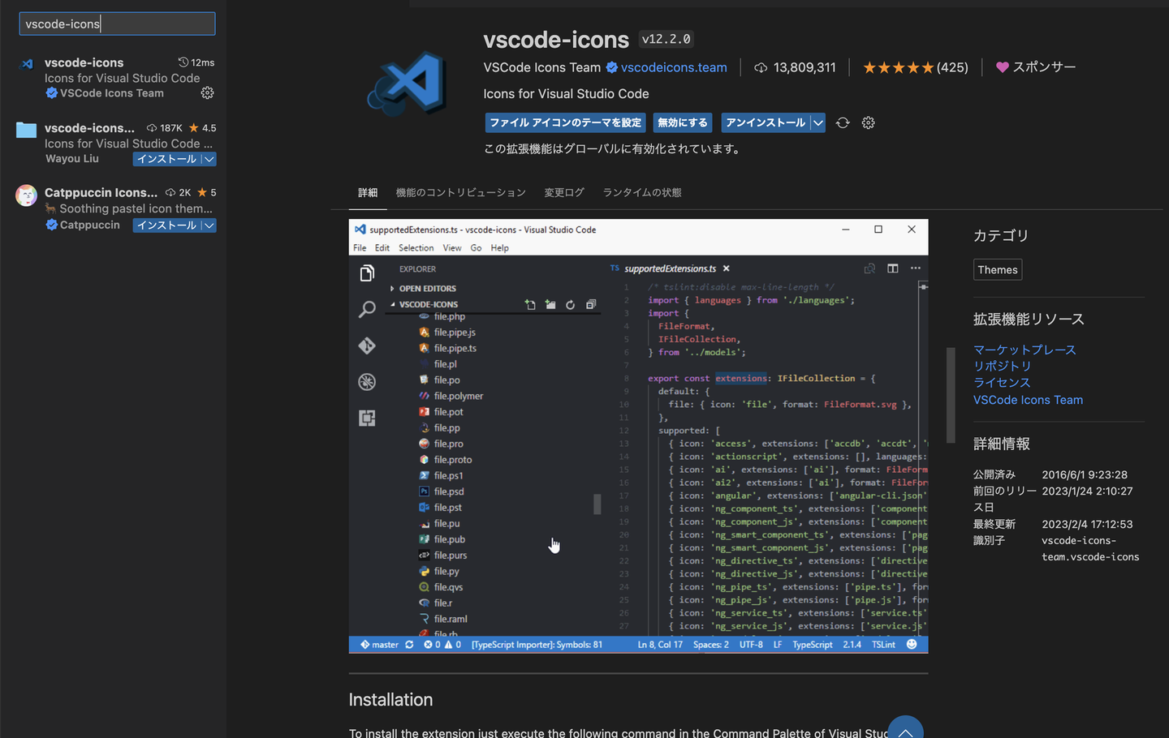Screen dimensions: 1169x738
Task: Focus the extensions search field containing vscode-icons
Action: [117, 24]
